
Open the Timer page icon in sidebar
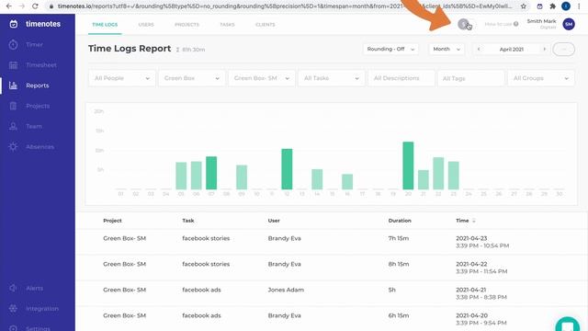(x=13, y=44)
